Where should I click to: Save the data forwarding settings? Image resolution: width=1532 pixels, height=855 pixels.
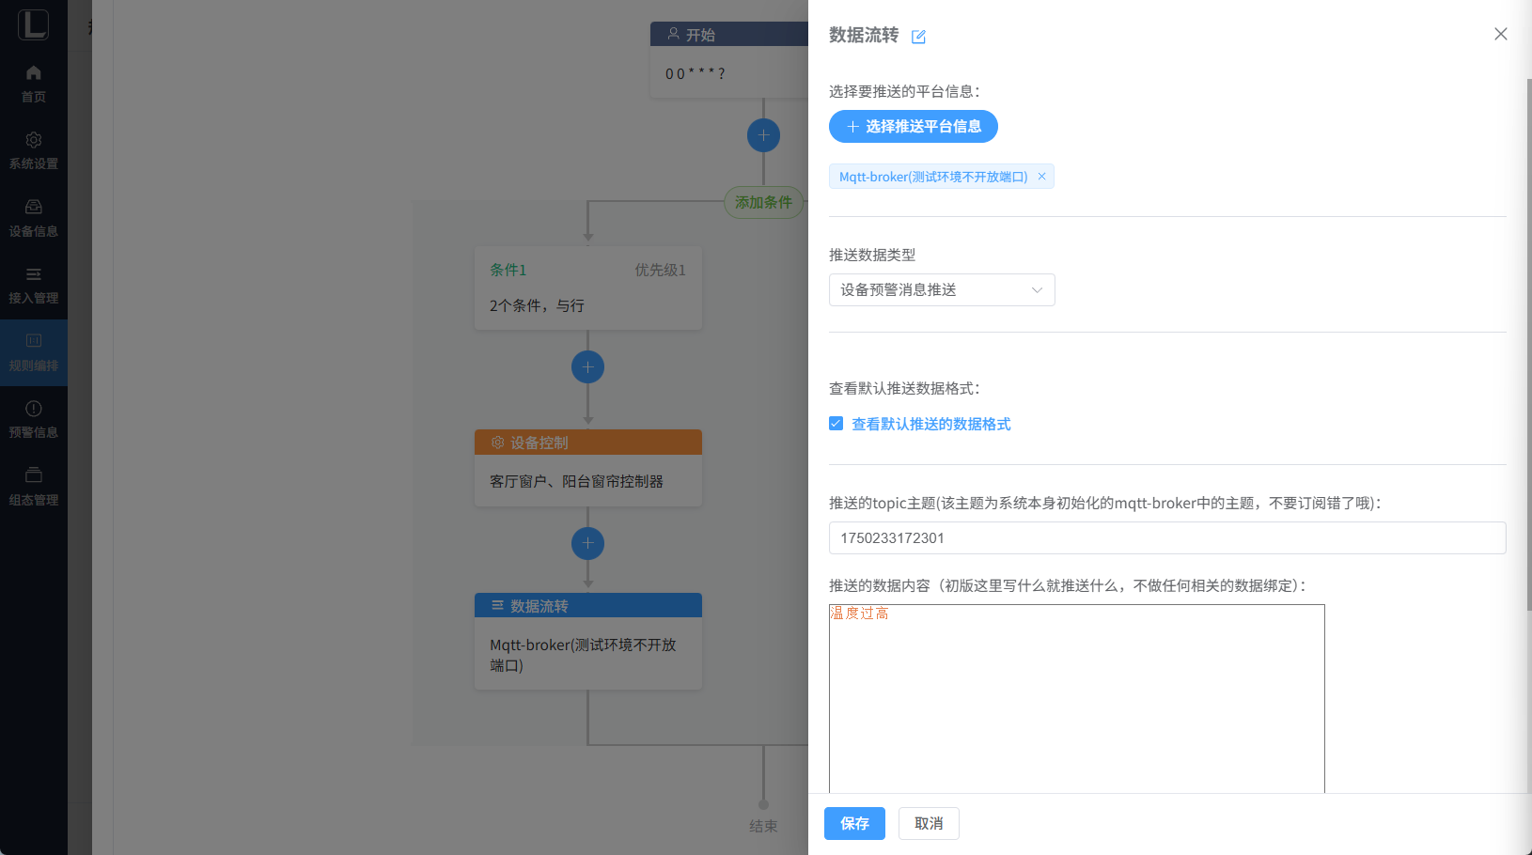pyautogui.click(x=853, y=824)
